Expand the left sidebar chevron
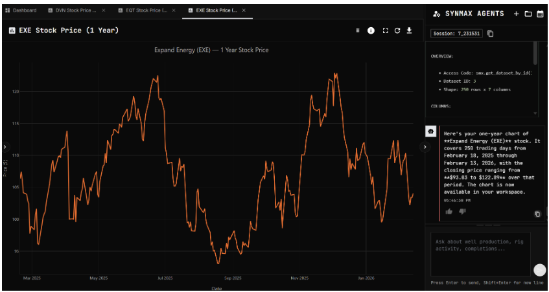Screen dimensions: 549x292 5,147
